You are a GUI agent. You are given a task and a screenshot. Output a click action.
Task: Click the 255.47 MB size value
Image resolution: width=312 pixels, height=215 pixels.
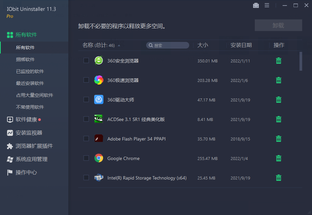pos(207,158)
